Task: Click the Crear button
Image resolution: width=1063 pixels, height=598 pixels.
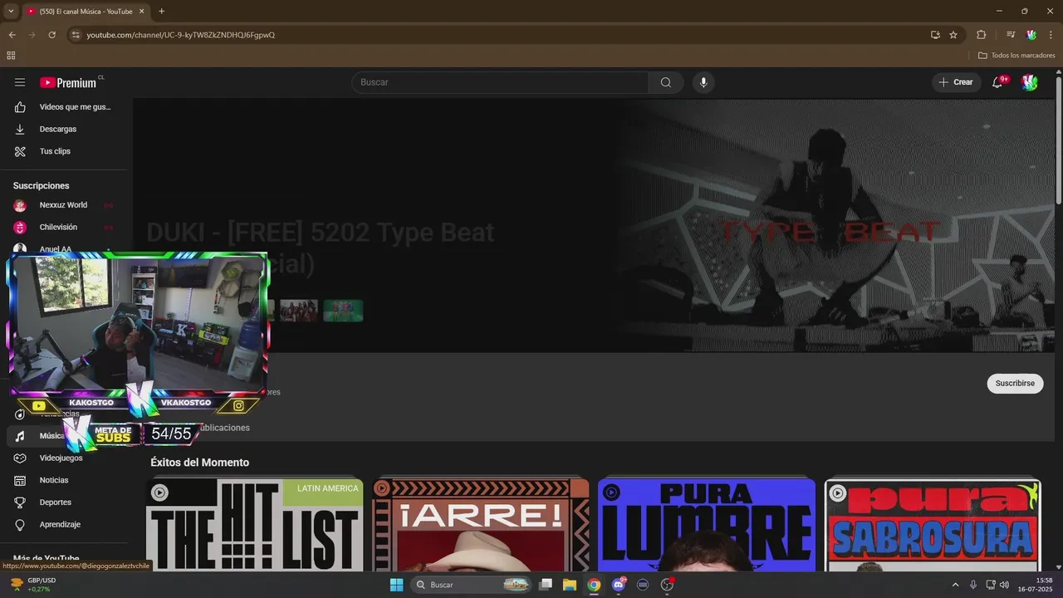Action: (x=955, y=82)
